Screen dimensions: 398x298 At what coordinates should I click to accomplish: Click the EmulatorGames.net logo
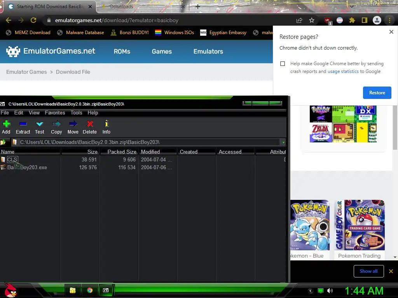point(51,51)
